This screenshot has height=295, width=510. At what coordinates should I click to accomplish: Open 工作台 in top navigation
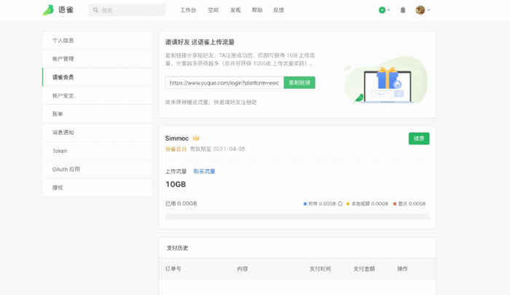coord(188,10)
